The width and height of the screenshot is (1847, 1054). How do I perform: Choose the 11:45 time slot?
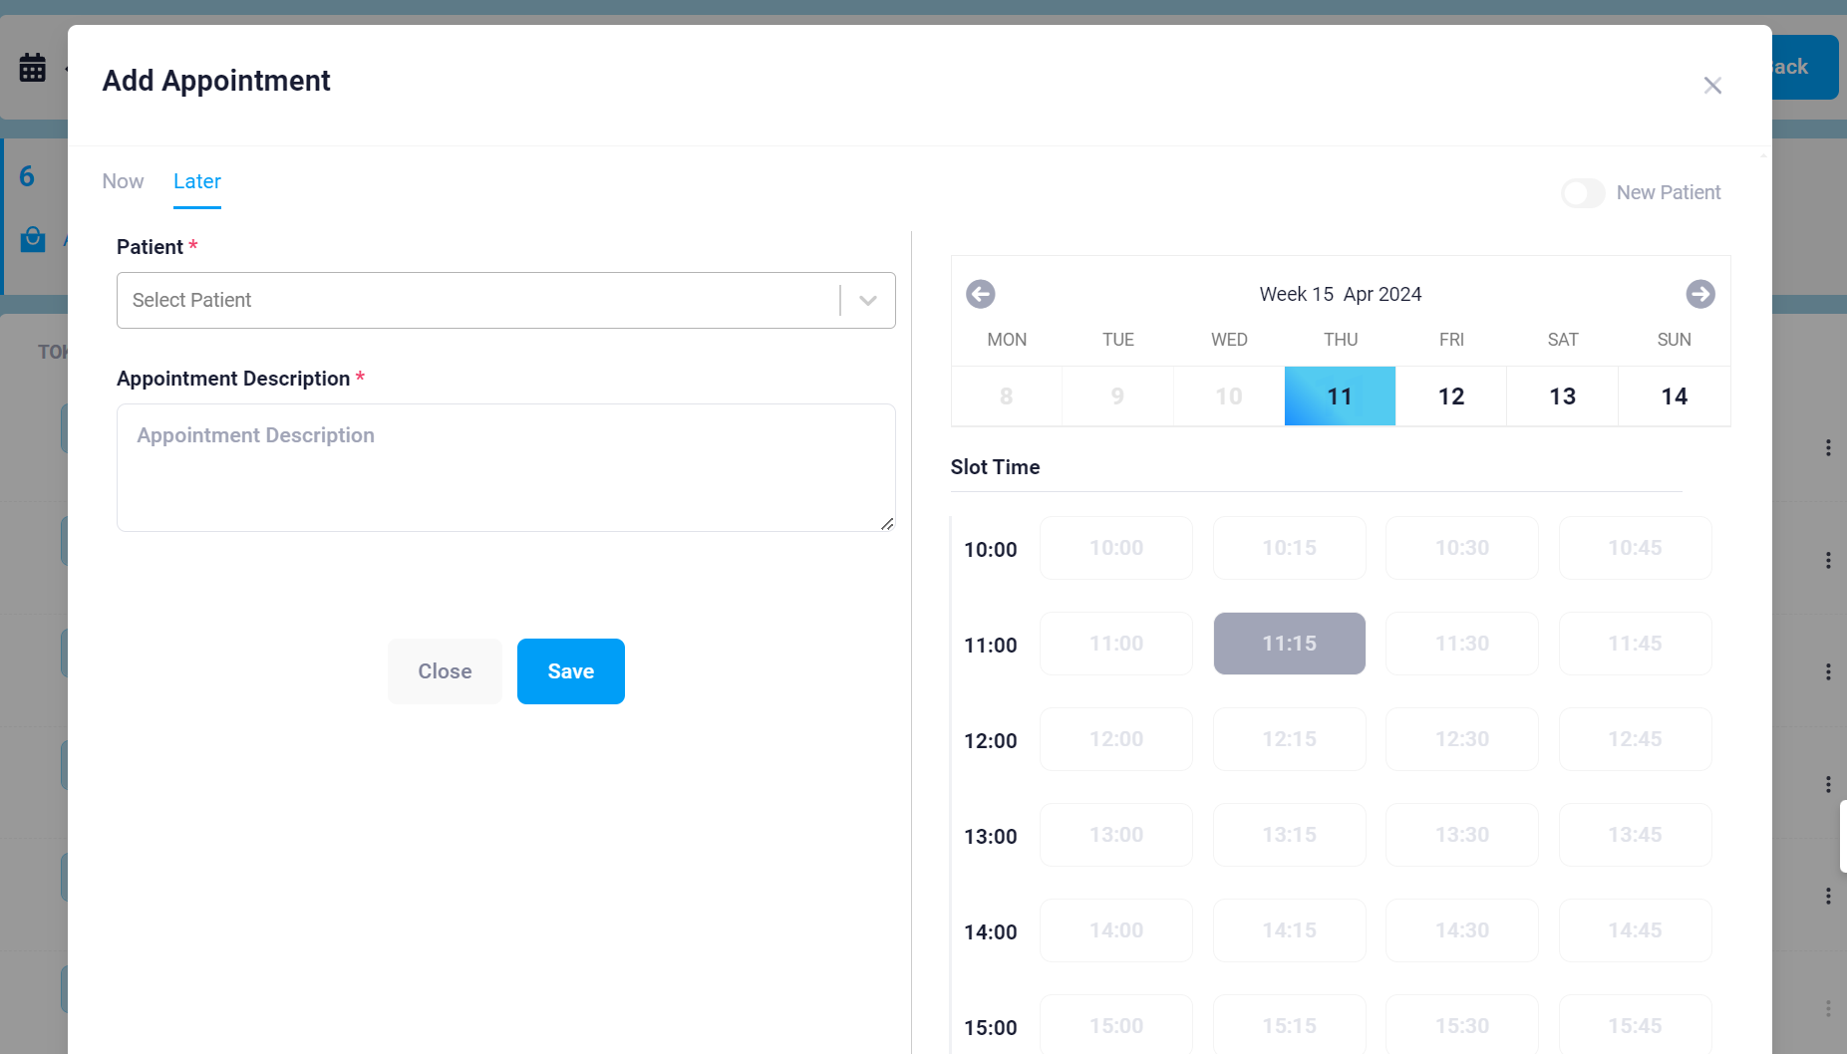click(1636, 644)
